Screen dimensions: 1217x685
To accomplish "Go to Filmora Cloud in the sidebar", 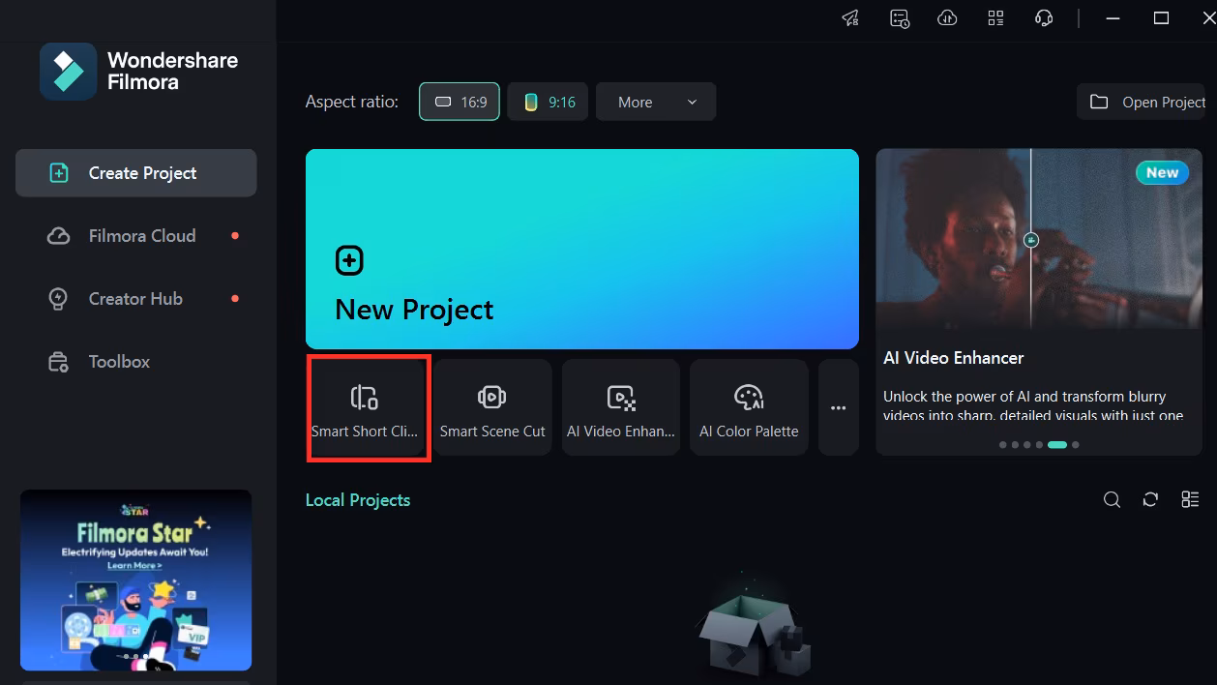I will point(136,236).
